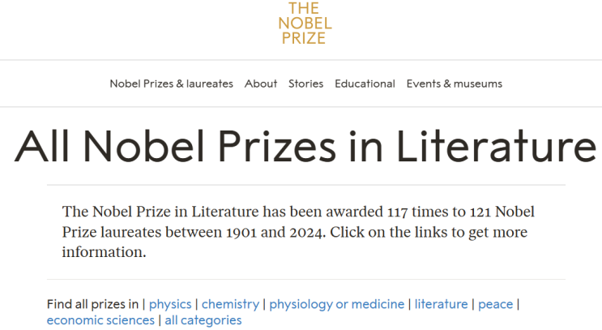Screen dimensions: 602x330
Task: Click the All Nobel Prizes in Literature heading
Action: coord(305,147)
